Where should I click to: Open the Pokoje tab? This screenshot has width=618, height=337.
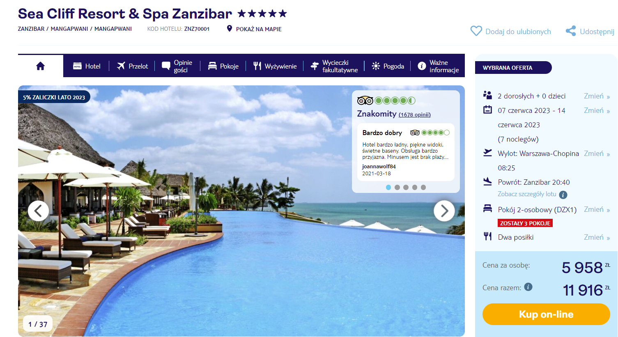pyautogui.click(x=223, y=66)
